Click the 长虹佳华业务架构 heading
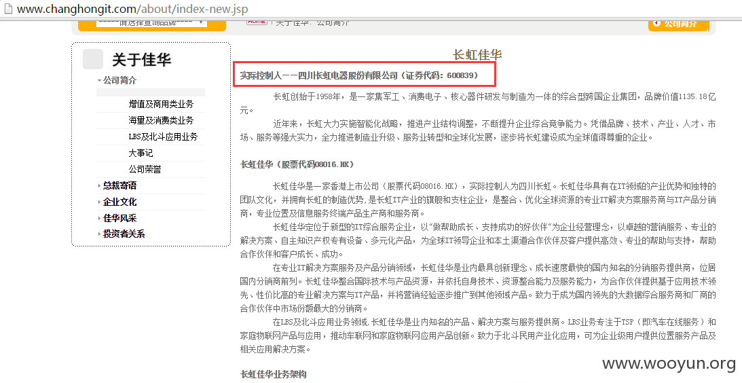Screen dimensions: 742x383 (274, 374)
